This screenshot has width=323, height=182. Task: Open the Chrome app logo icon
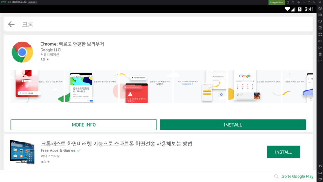click(x=22, y=52)
